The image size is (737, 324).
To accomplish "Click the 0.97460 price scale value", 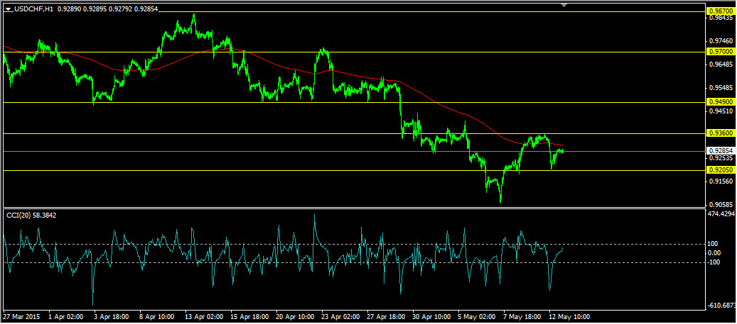I will (x=722, y=41).
